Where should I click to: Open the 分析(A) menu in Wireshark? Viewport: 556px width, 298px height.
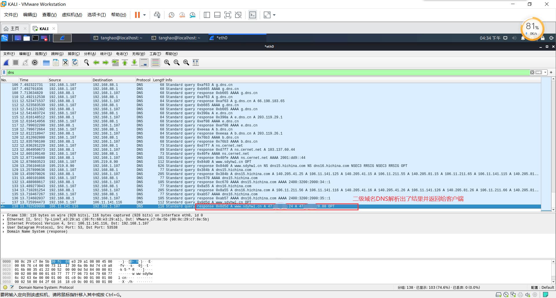point(90,54)
